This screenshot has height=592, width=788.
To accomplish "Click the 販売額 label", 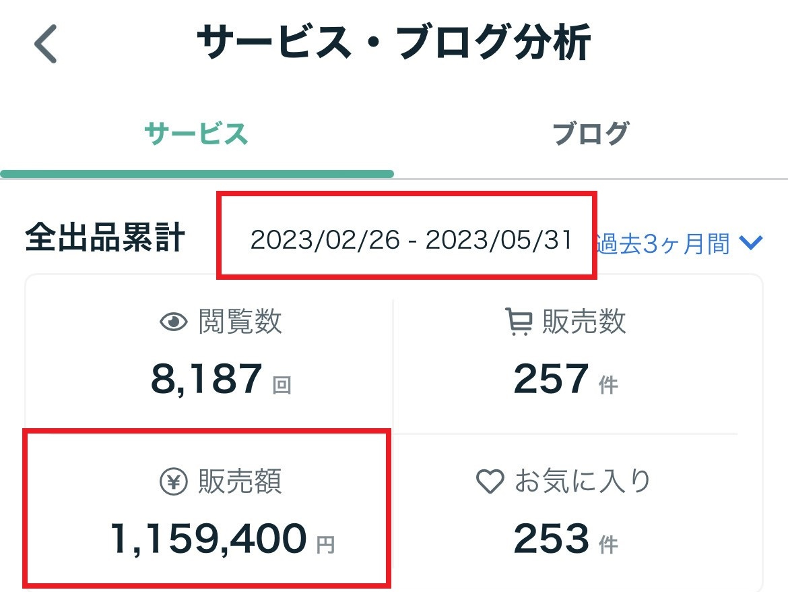I will click(x=240, y=481).
